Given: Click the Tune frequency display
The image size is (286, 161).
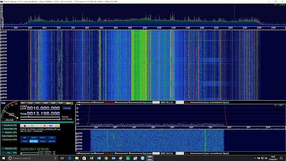Looking at the screenshot, I should 43,114.
